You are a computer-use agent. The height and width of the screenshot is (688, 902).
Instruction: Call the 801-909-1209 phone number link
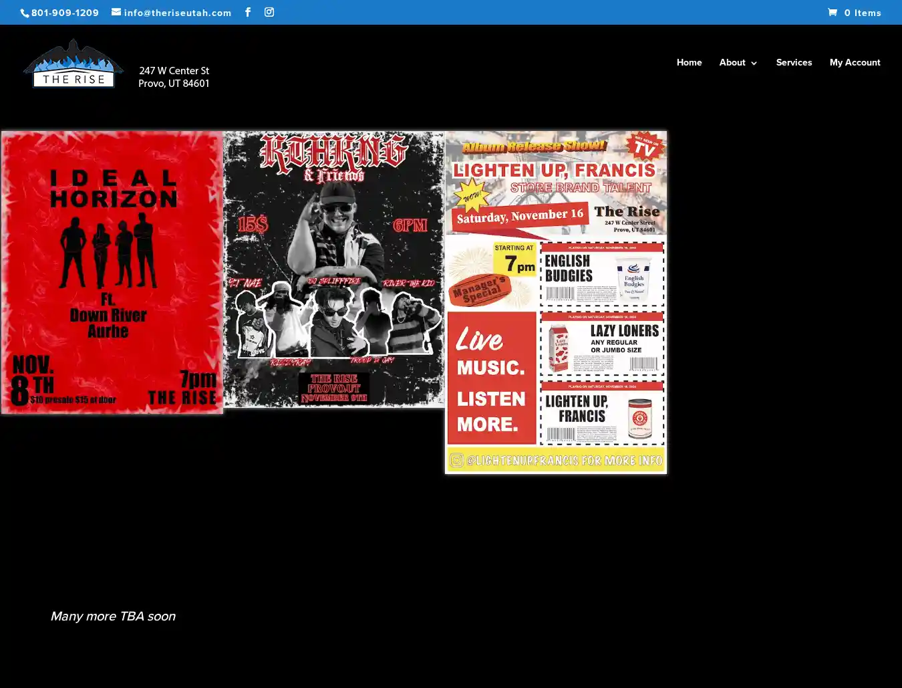[65, 13]
